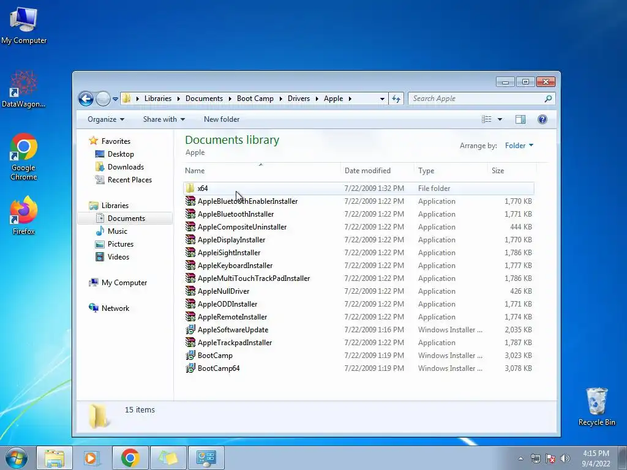Viewport: 627px width, 470px height.
Task: Select My Computer in navigation pane
Action: 124,283
